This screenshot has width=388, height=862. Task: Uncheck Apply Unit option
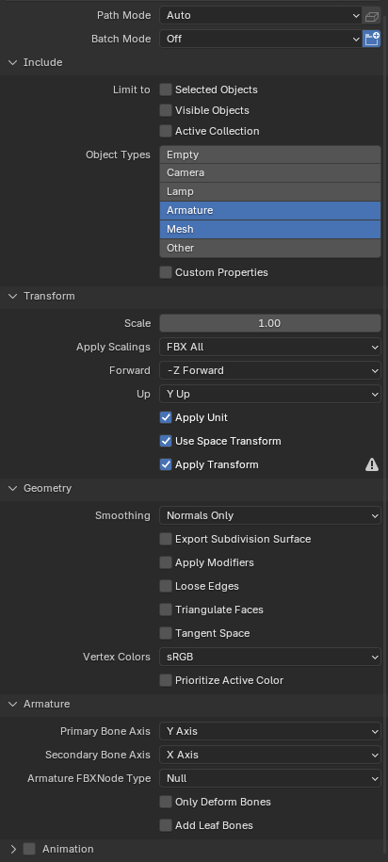(166, 417)
